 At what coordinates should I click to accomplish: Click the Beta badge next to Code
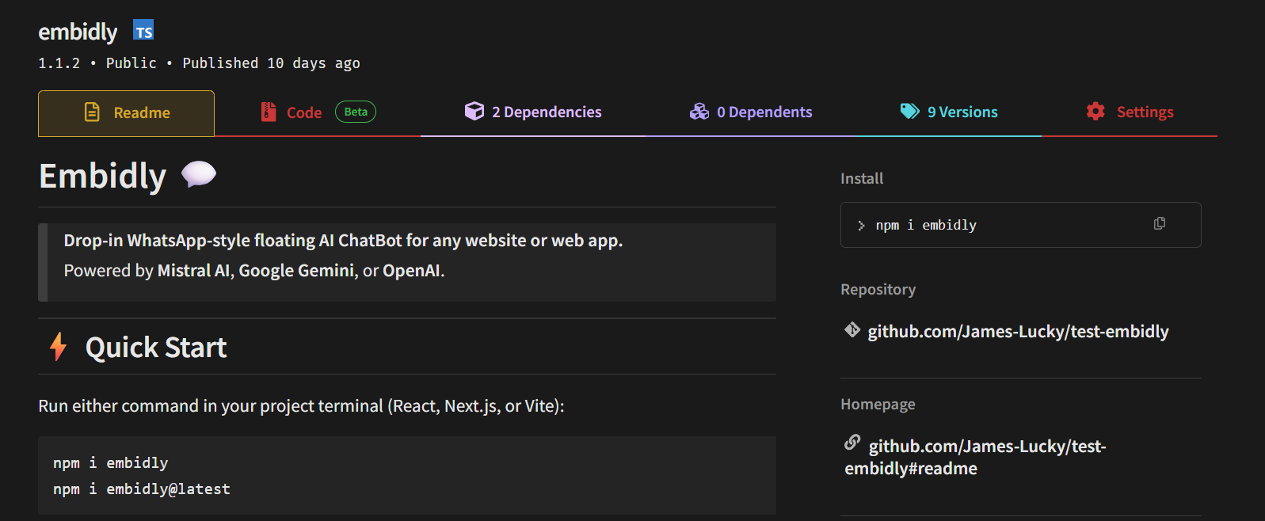point(356,112)
